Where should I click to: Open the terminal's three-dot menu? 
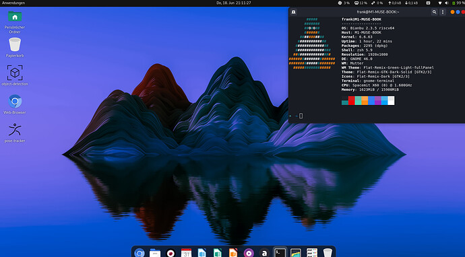[x=443, y=12]
